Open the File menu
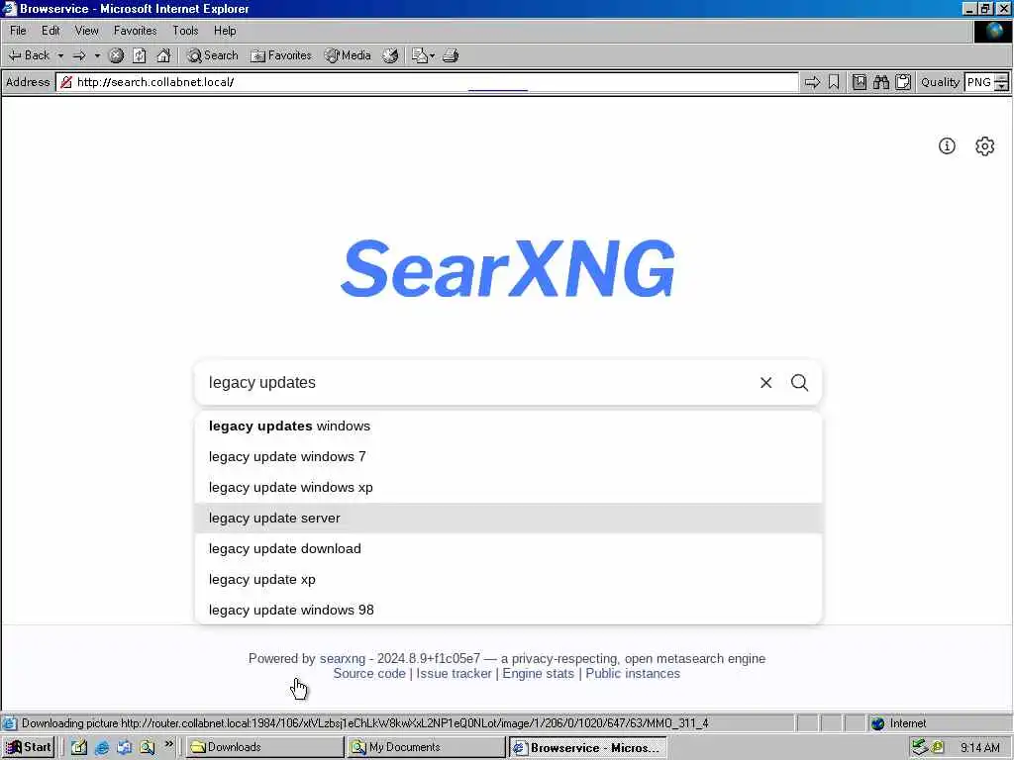The width and height of the screenshot is (1014, 760). click(18, 31)
